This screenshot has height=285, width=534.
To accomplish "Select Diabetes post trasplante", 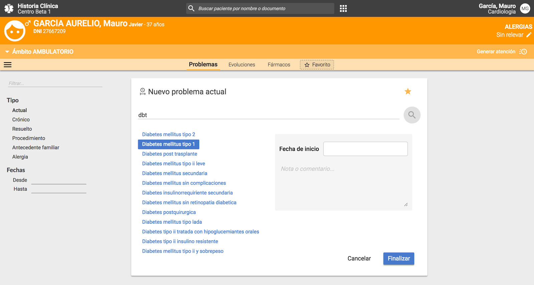I will coord(170,154).
